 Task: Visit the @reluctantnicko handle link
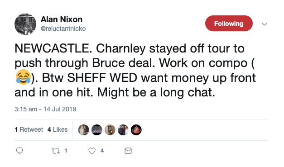[63, 29]
